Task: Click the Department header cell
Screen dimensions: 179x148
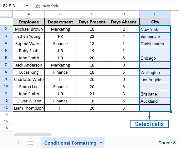Action: tap(60, 22)
